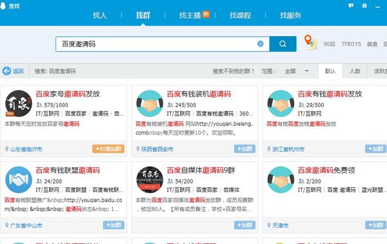
Task: Click 广东省中山市 location text
Action: click(26, 225)
